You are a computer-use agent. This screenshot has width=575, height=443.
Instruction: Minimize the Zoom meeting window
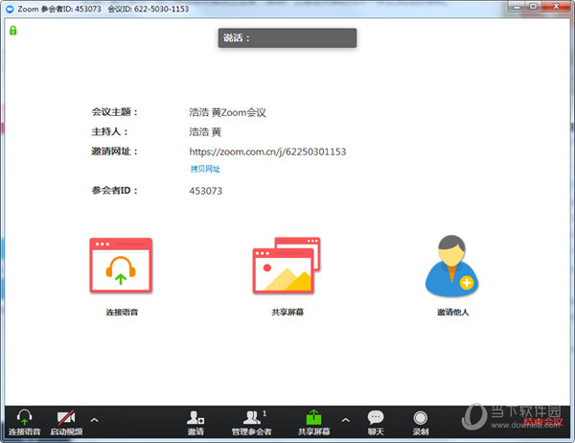tap(517, 7)
